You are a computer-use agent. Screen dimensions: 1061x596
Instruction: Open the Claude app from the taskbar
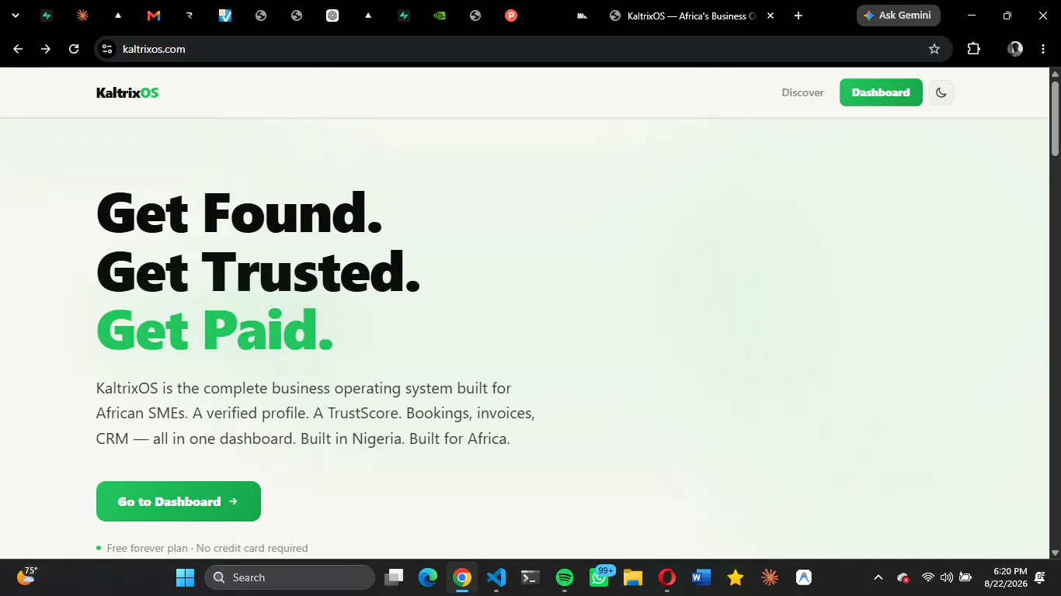(770, 577)
